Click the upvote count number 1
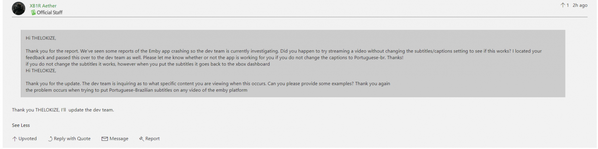This screenshot has width=598, height=149. coord(568,5)
